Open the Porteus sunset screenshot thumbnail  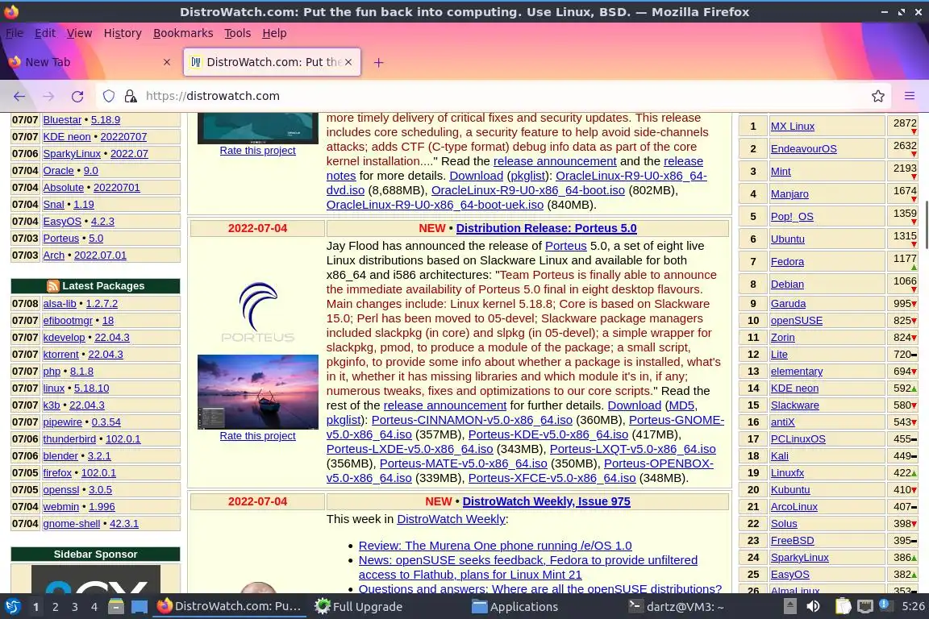258,392
